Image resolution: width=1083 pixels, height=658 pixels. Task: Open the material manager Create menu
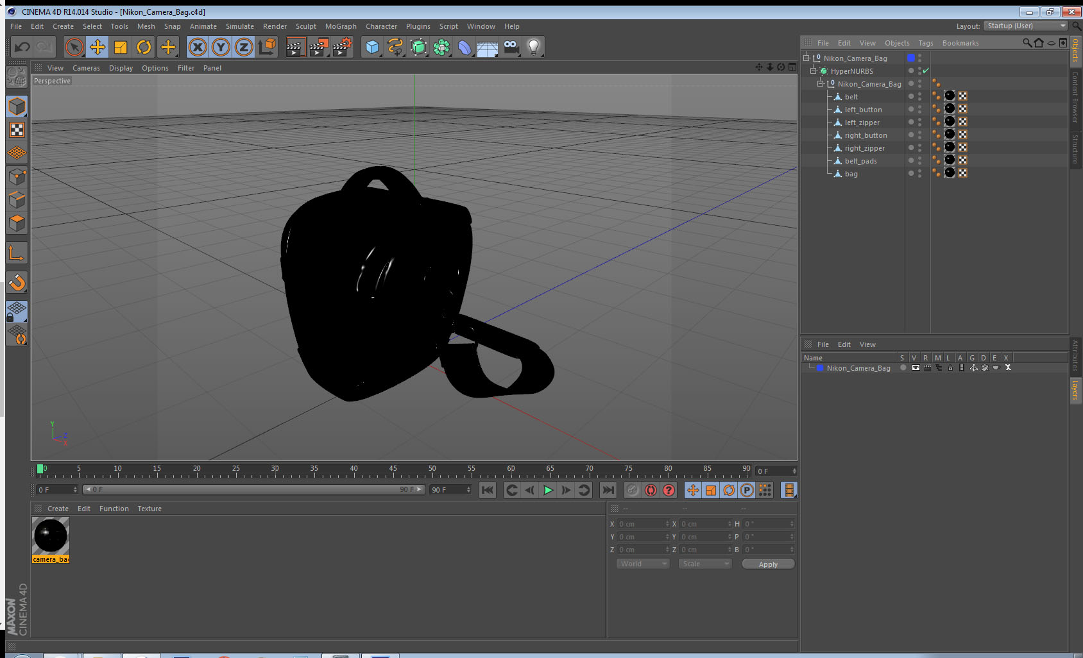58,509
